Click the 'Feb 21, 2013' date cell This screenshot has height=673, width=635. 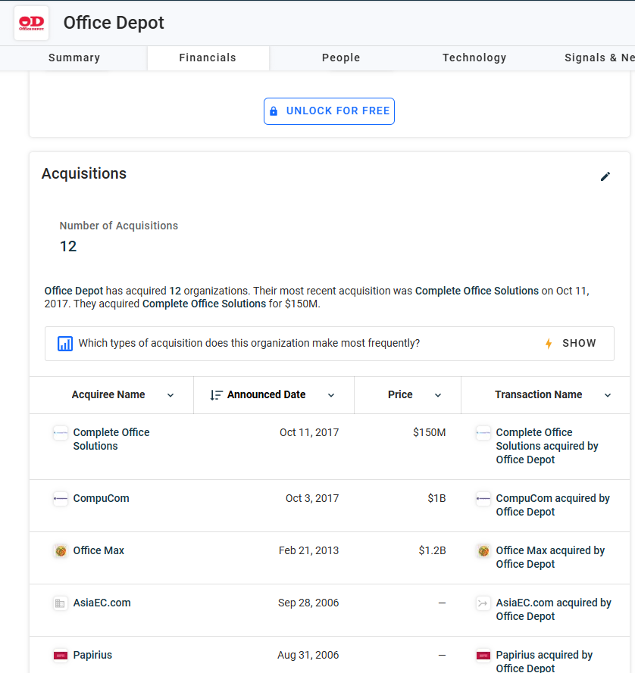[308, 550]
